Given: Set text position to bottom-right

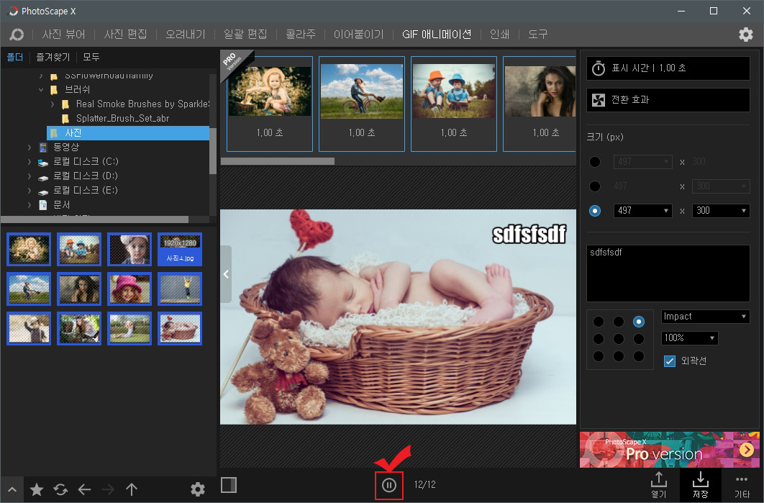Looking at the screenshot, I should [x=639, y=356].
